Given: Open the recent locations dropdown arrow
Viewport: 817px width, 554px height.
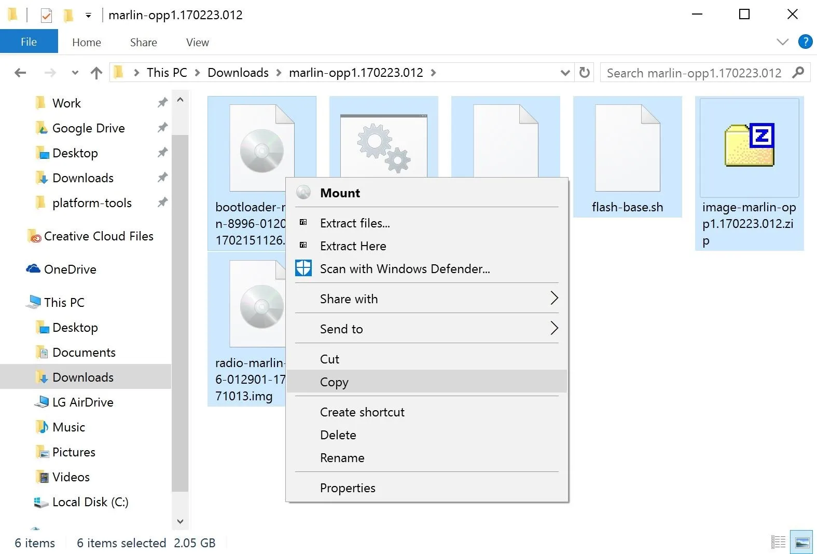Looking at the screenshot, I should click(x=75, y=73).
